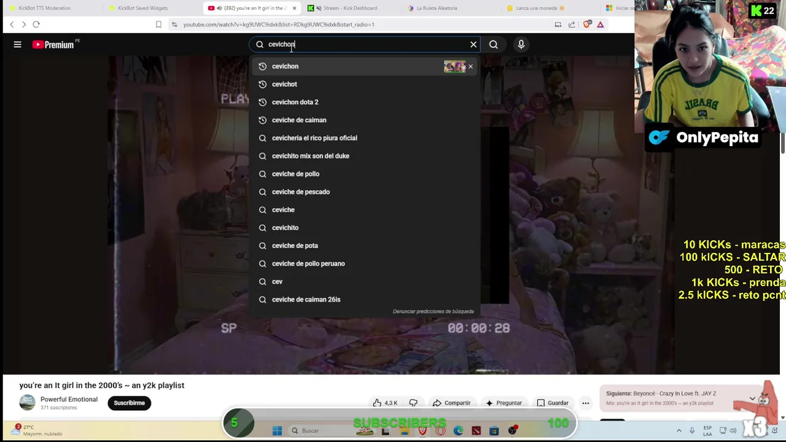Pick the 'cevichon' history suggestion
Viewport: 786px width, 442px height.
click(365, 66)
